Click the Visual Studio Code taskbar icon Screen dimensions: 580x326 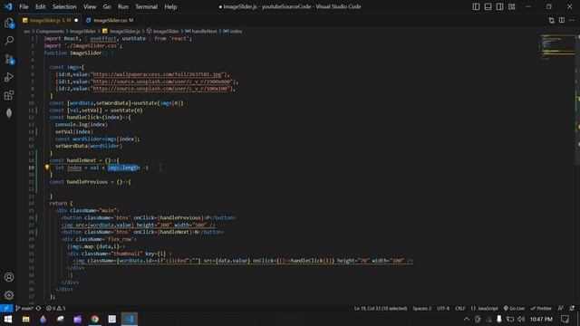coord(129,319)
